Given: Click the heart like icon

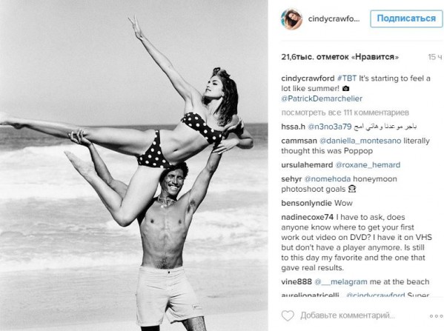Looking at the screenshot, I should [288, 315].
